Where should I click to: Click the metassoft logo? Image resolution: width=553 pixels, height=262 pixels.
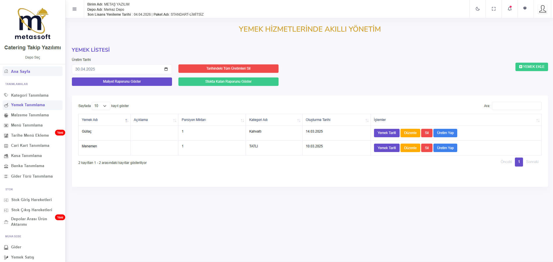click(33, 24)
